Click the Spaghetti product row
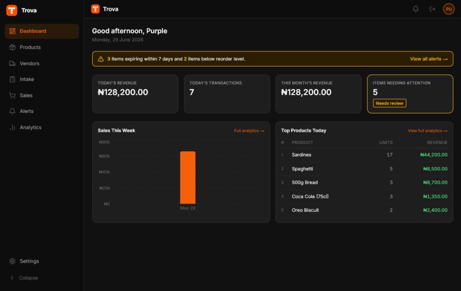This screenshot has width=461, height=291. 364,169
